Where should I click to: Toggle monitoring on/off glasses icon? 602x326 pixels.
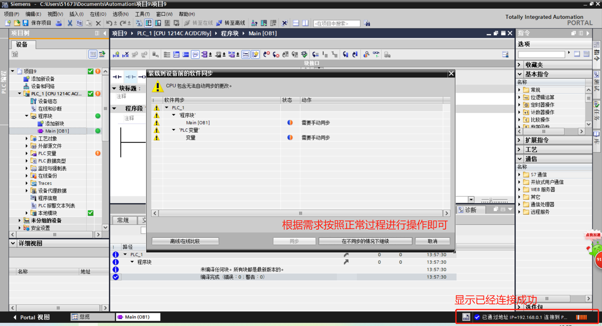[376, 55]
